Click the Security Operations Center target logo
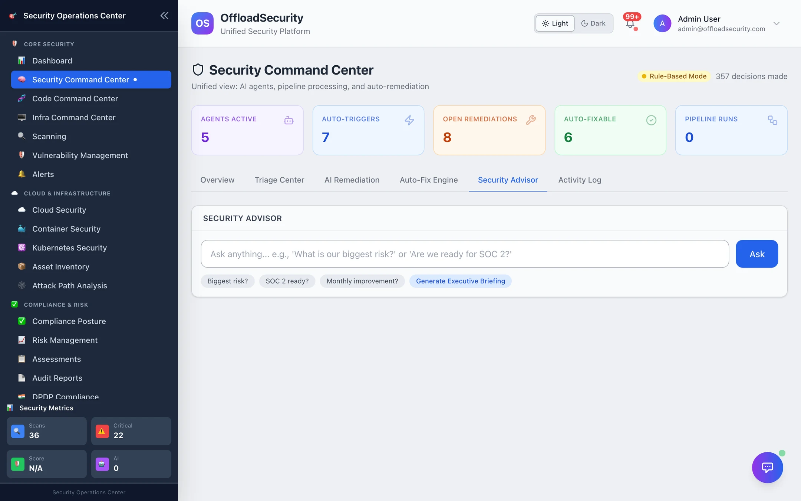This screenshot has height=501, width=801. [x=13, y=16]
